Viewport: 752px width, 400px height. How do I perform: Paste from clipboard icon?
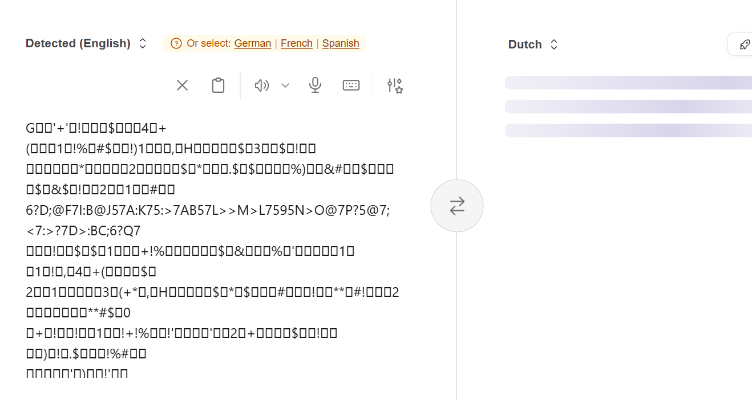pos(218,85)
